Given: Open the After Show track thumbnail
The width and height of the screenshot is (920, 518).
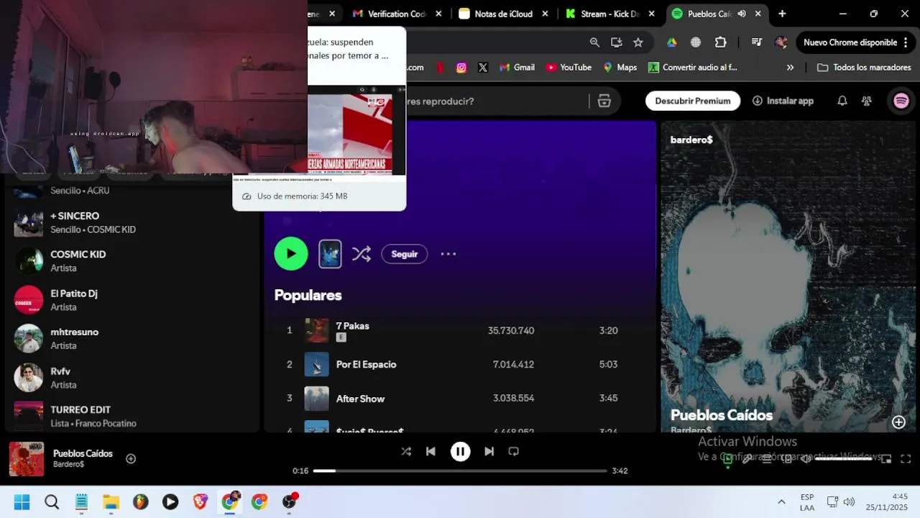Looking at the screenshot, I should [x=316, y=398].
